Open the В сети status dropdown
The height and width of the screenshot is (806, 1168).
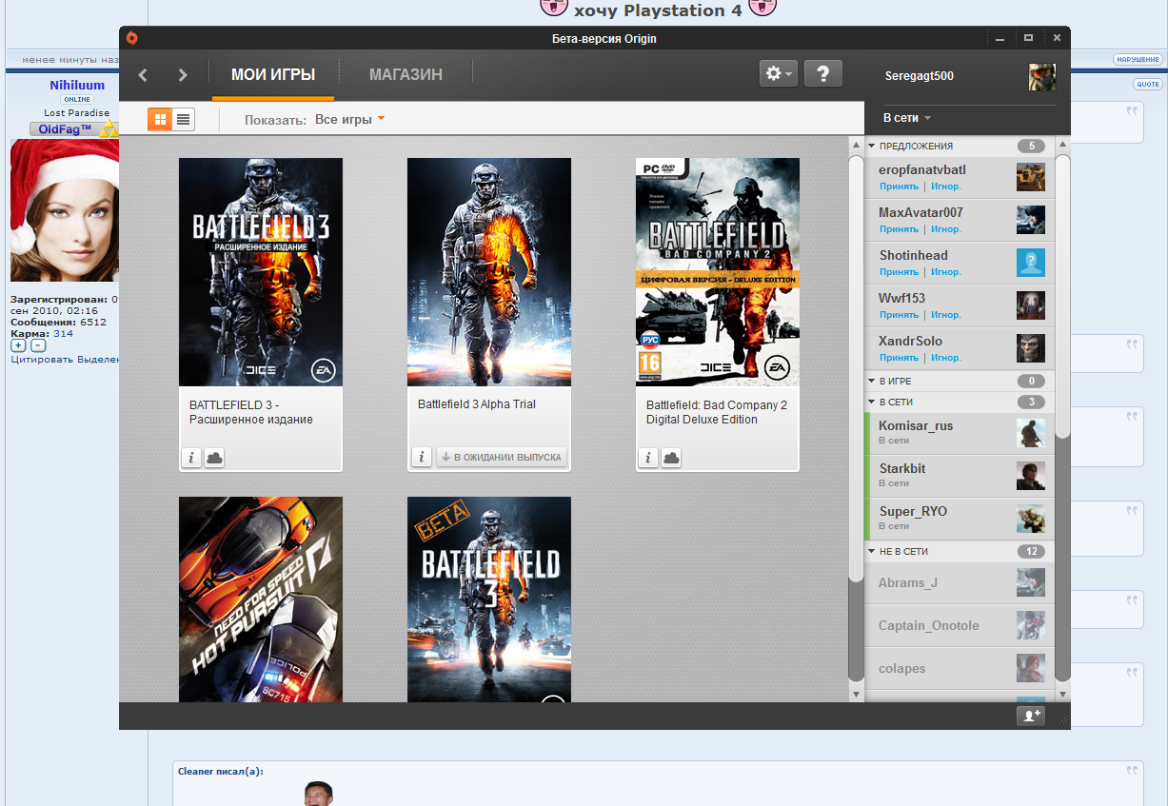click(x=906, y=118)
